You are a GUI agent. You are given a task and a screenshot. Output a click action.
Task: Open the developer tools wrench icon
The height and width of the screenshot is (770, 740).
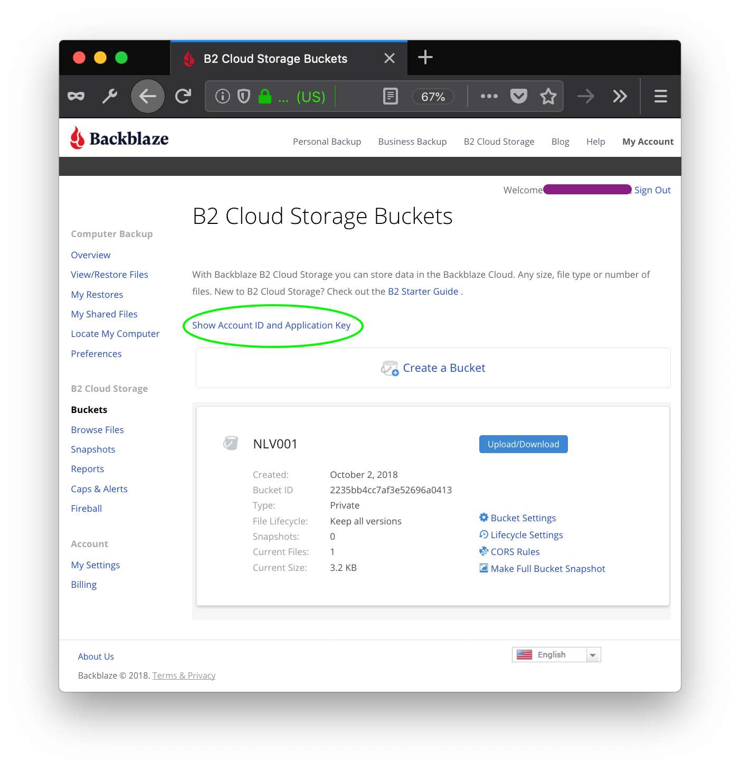110,96
